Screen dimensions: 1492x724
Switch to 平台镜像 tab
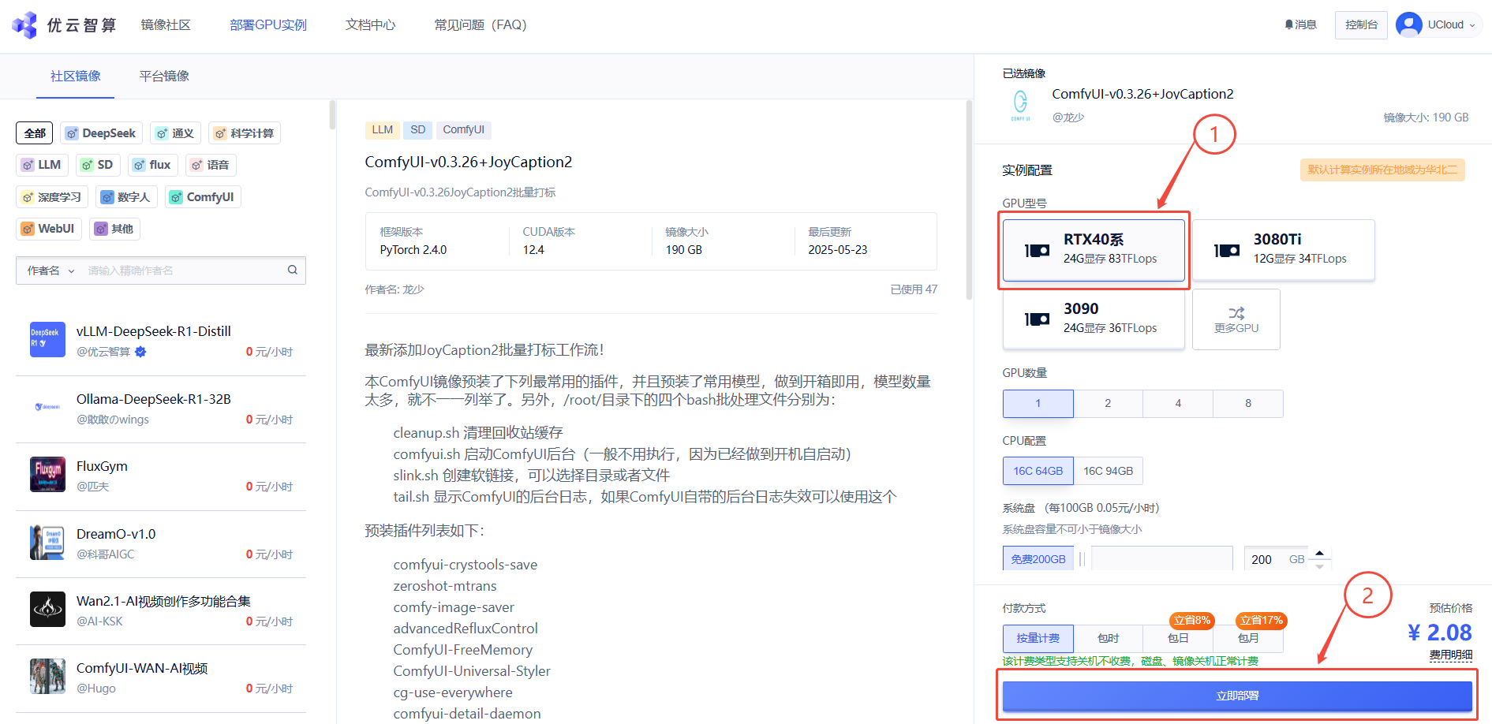[x=164, y=76]
